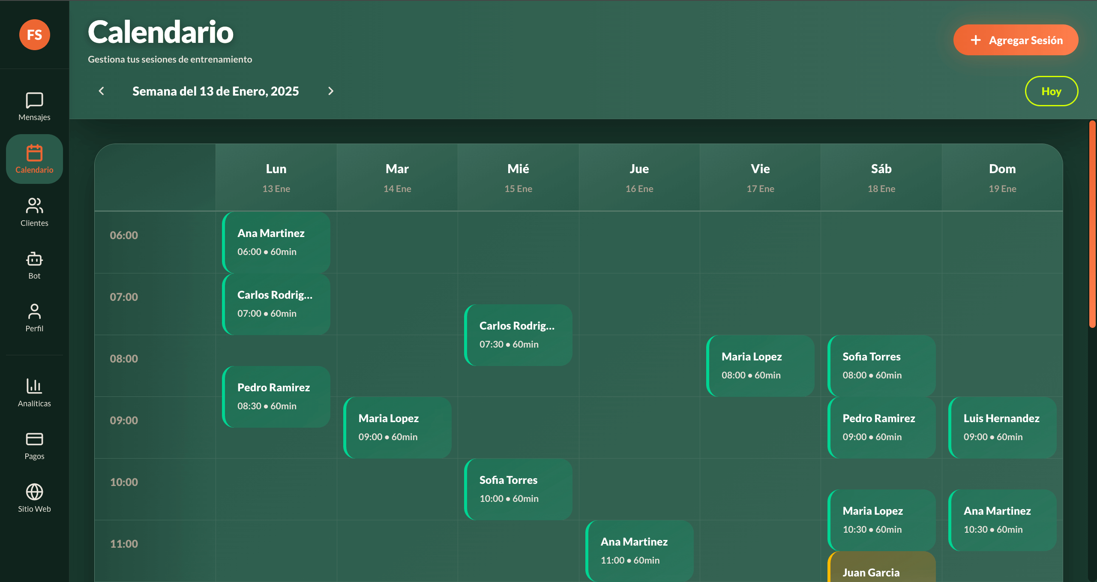This screenshot has width=1097, height=582.
Task: Open the Pagos section in sidebar
Action: (34, 445)
